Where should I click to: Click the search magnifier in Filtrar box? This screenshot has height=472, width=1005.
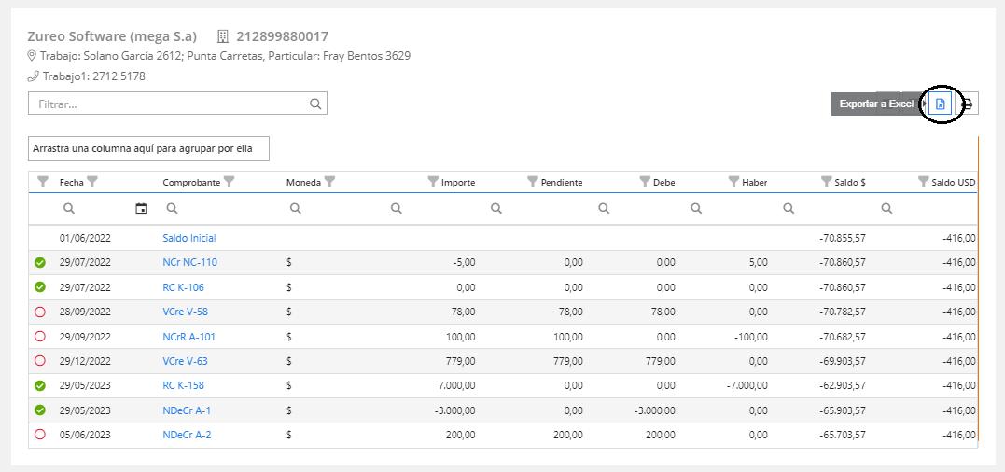tap(315, 104)
